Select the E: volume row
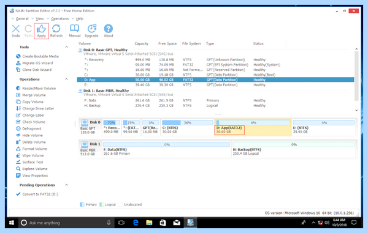368x233 pixels. pos(215,85)
